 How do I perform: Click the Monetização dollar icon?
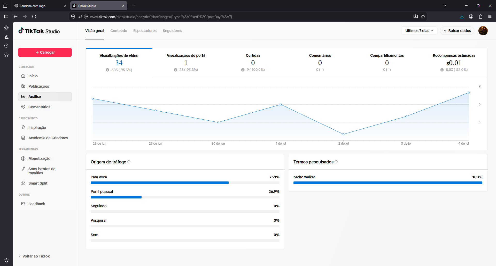coord(23,159)
